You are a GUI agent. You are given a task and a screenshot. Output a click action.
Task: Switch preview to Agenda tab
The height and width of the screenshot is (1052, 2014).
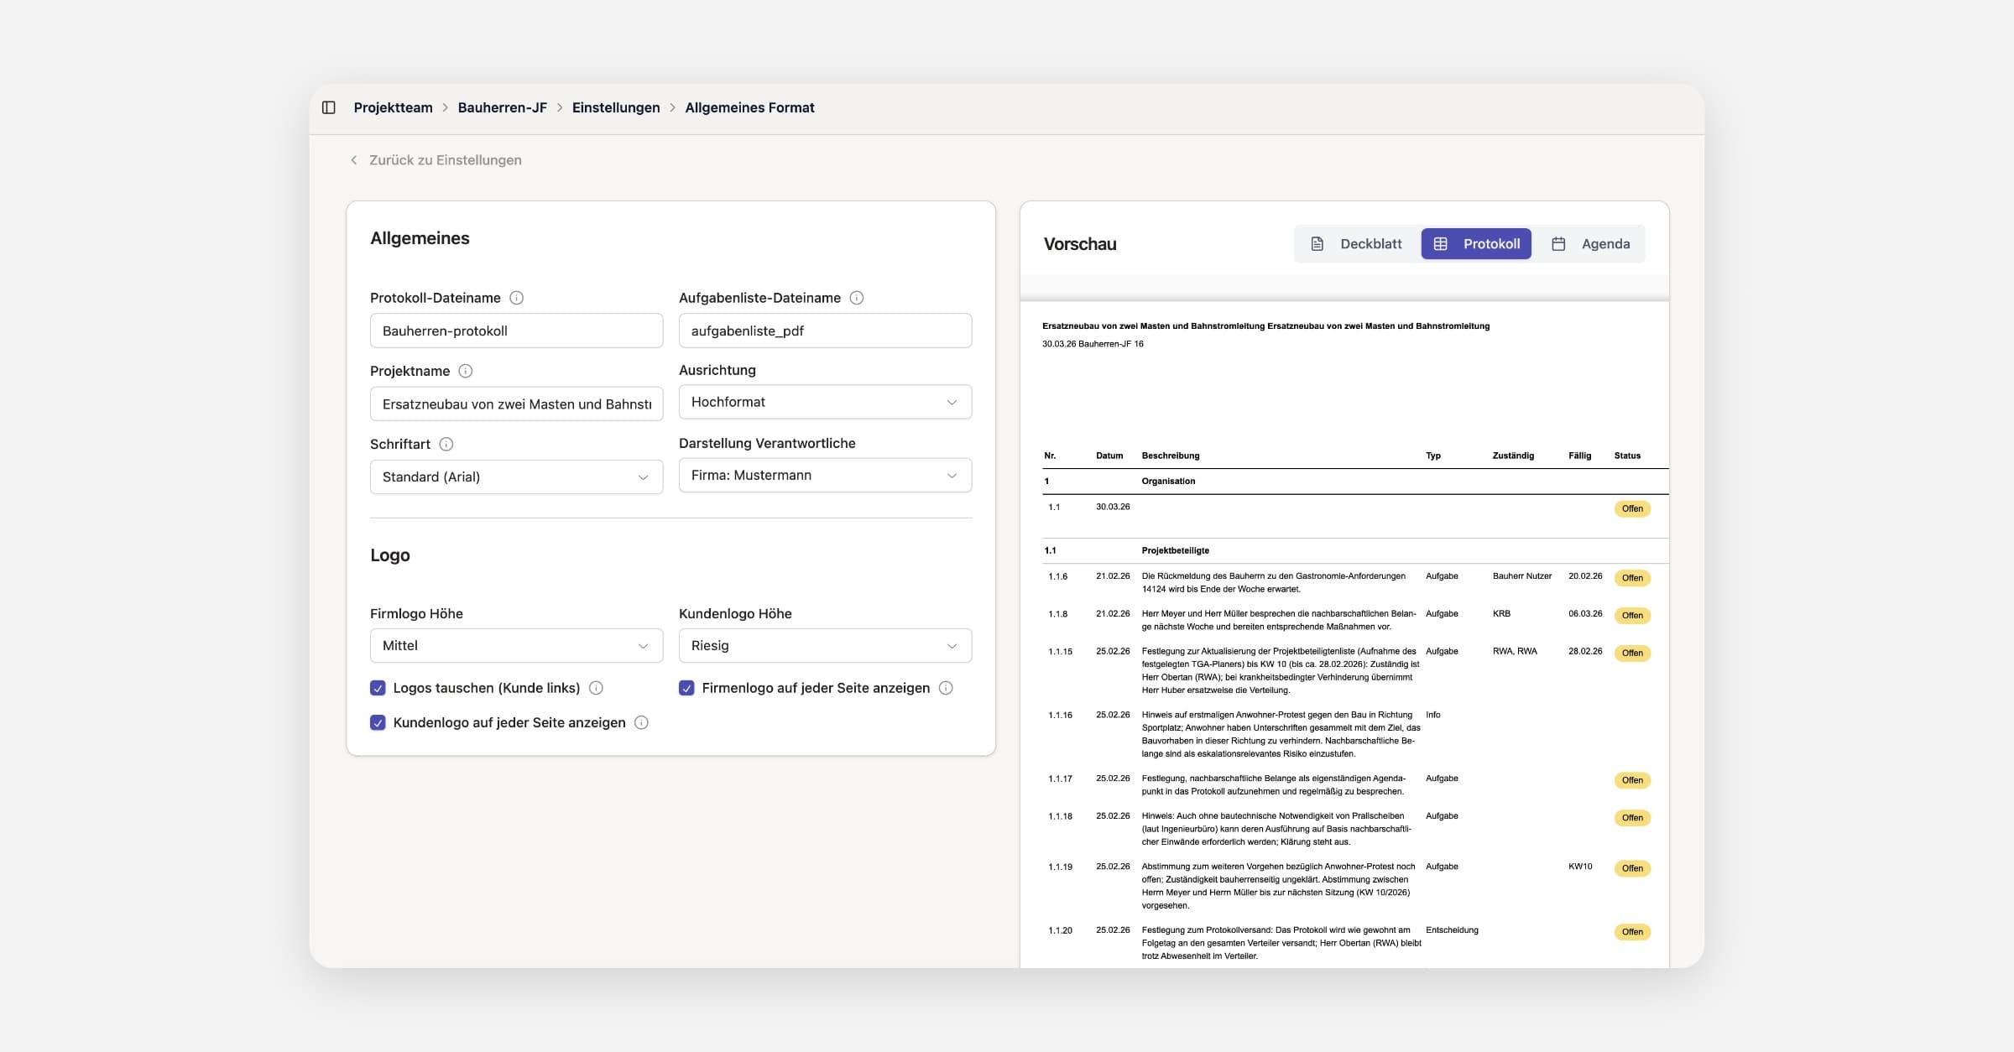click(x=1591, y=244)
